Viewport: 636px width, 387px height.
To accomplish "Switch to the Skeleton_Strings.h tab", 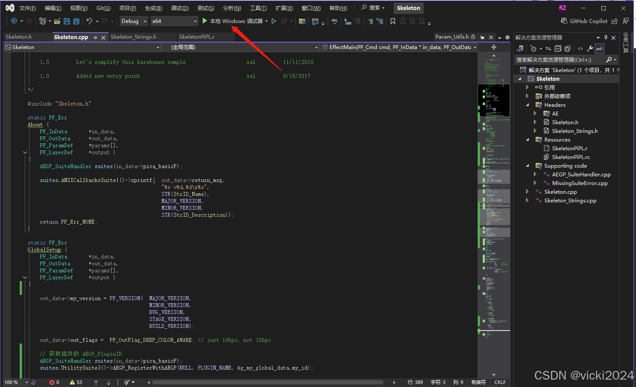I will (x=133, y=37).
